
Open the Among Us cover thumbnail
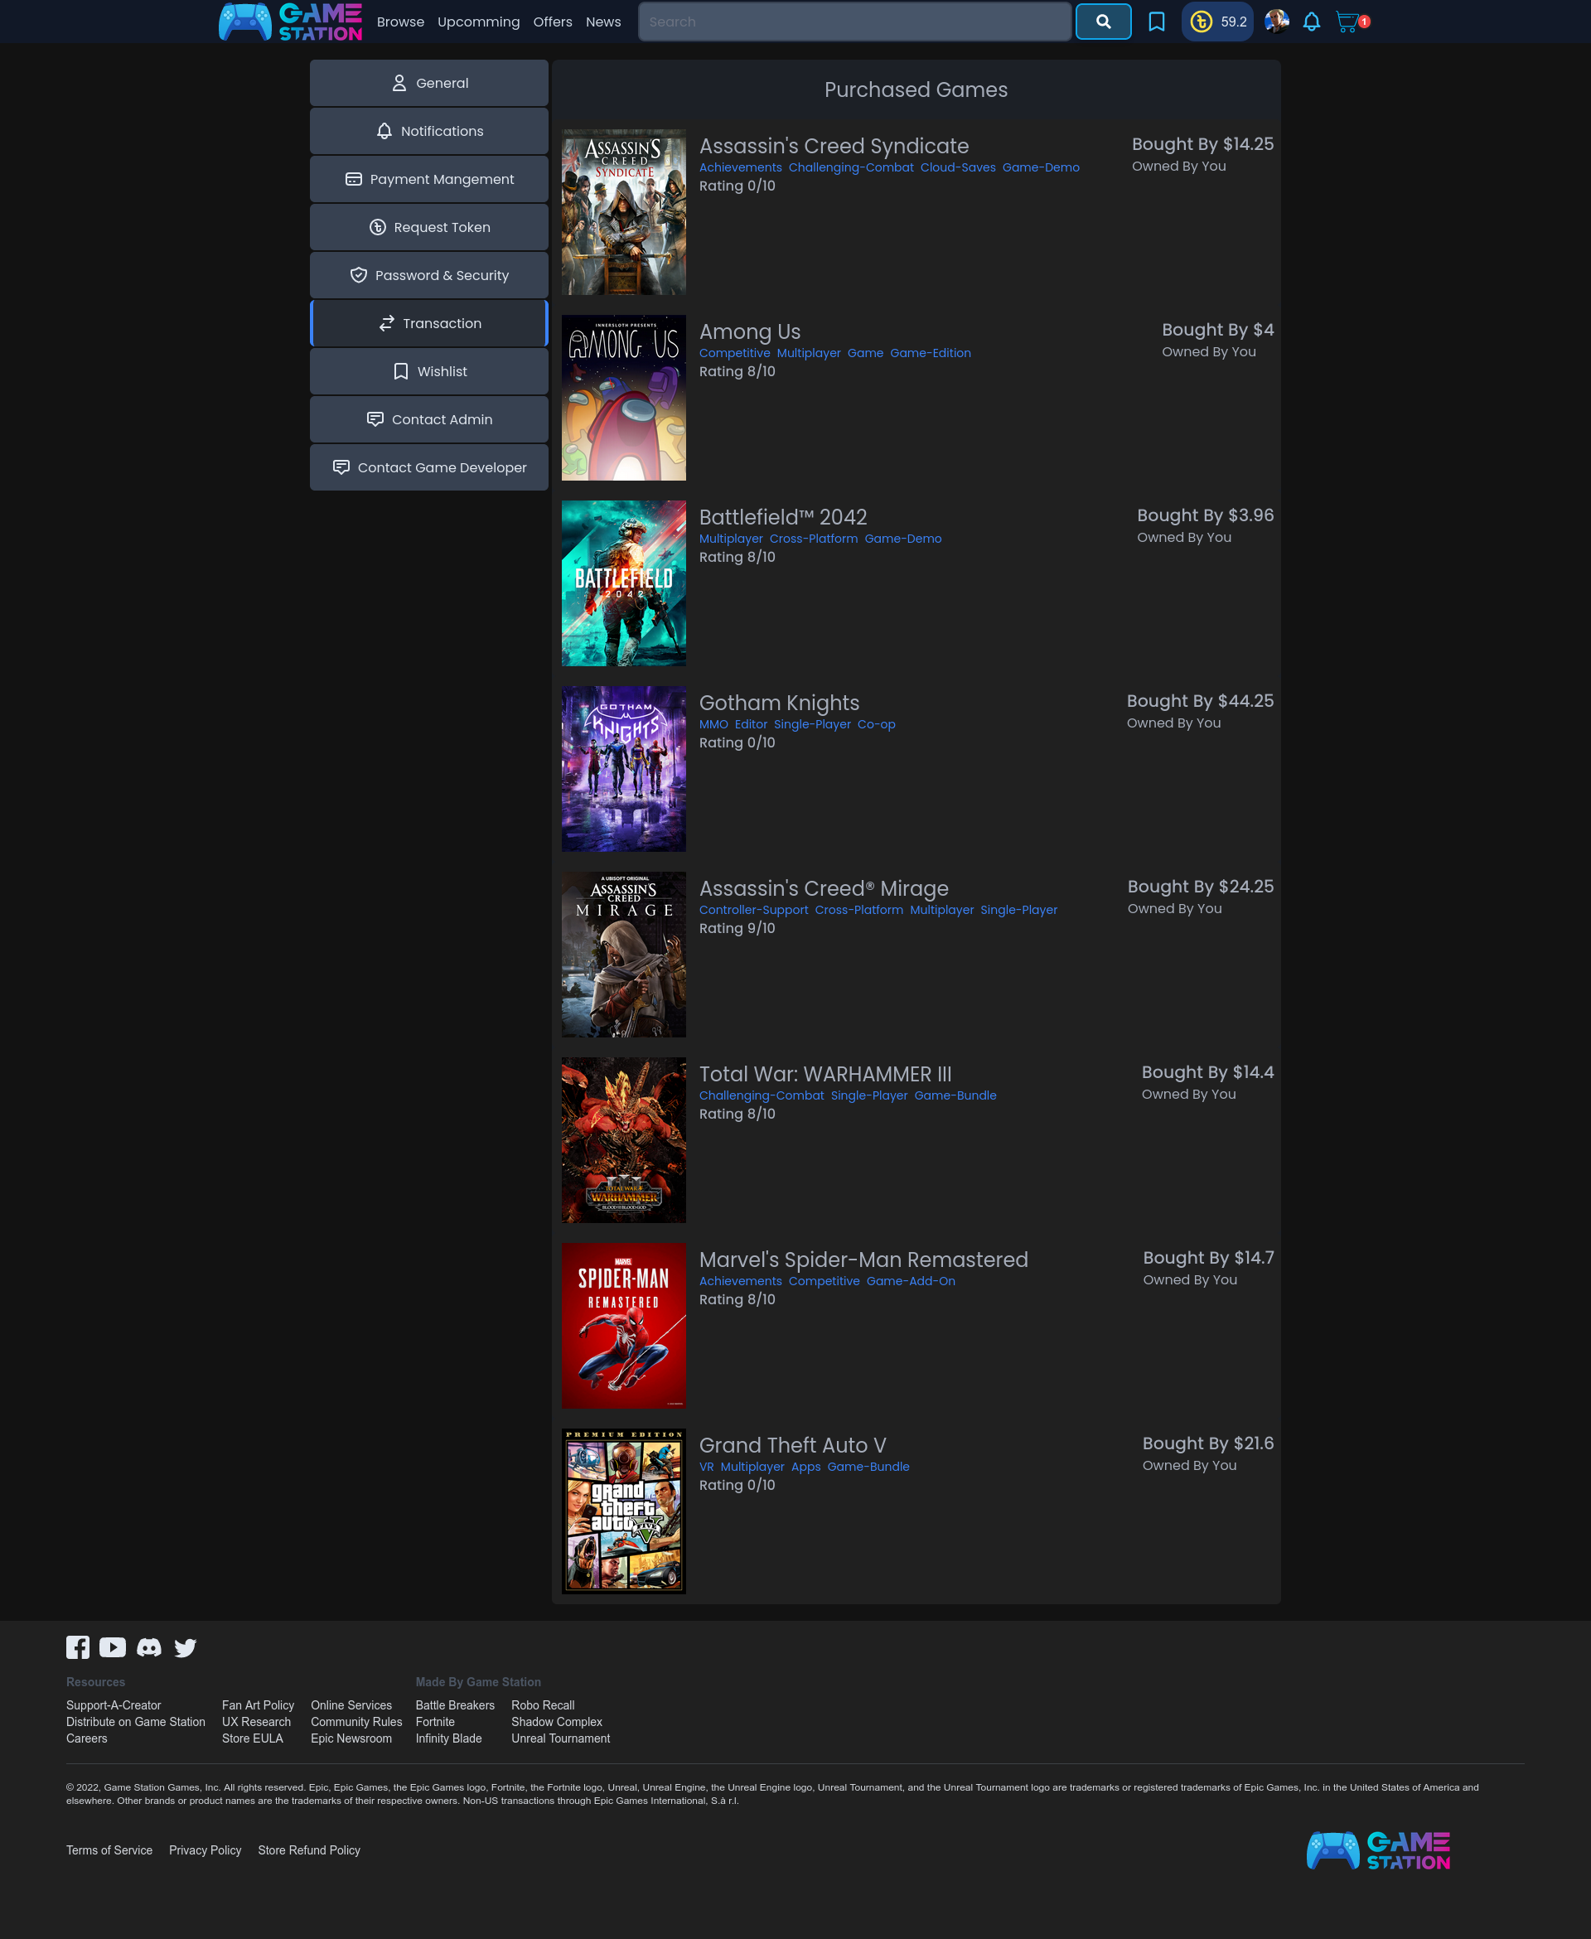(x=623, y=398)
